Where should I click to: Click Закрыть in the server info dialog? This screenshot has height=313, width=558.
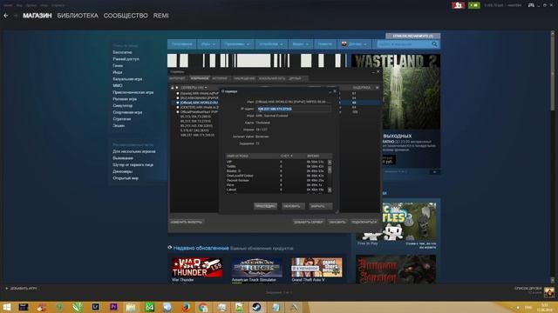pyautogui.click(x=321, y=206)
